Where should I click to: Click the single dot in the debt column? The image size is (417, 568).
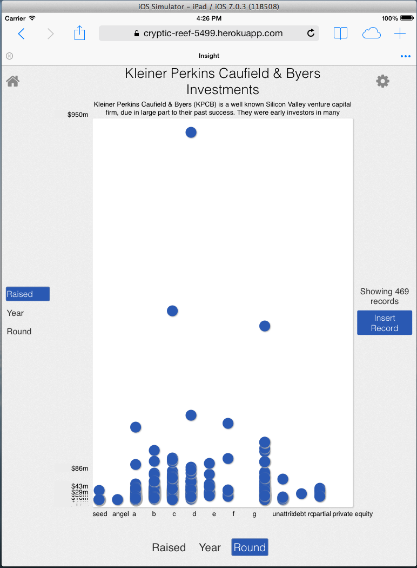[x=301, y=493]
